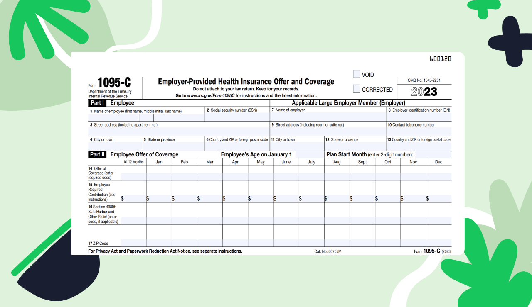
Task: Click the "600120" number at top right
Action: (440, 59)
